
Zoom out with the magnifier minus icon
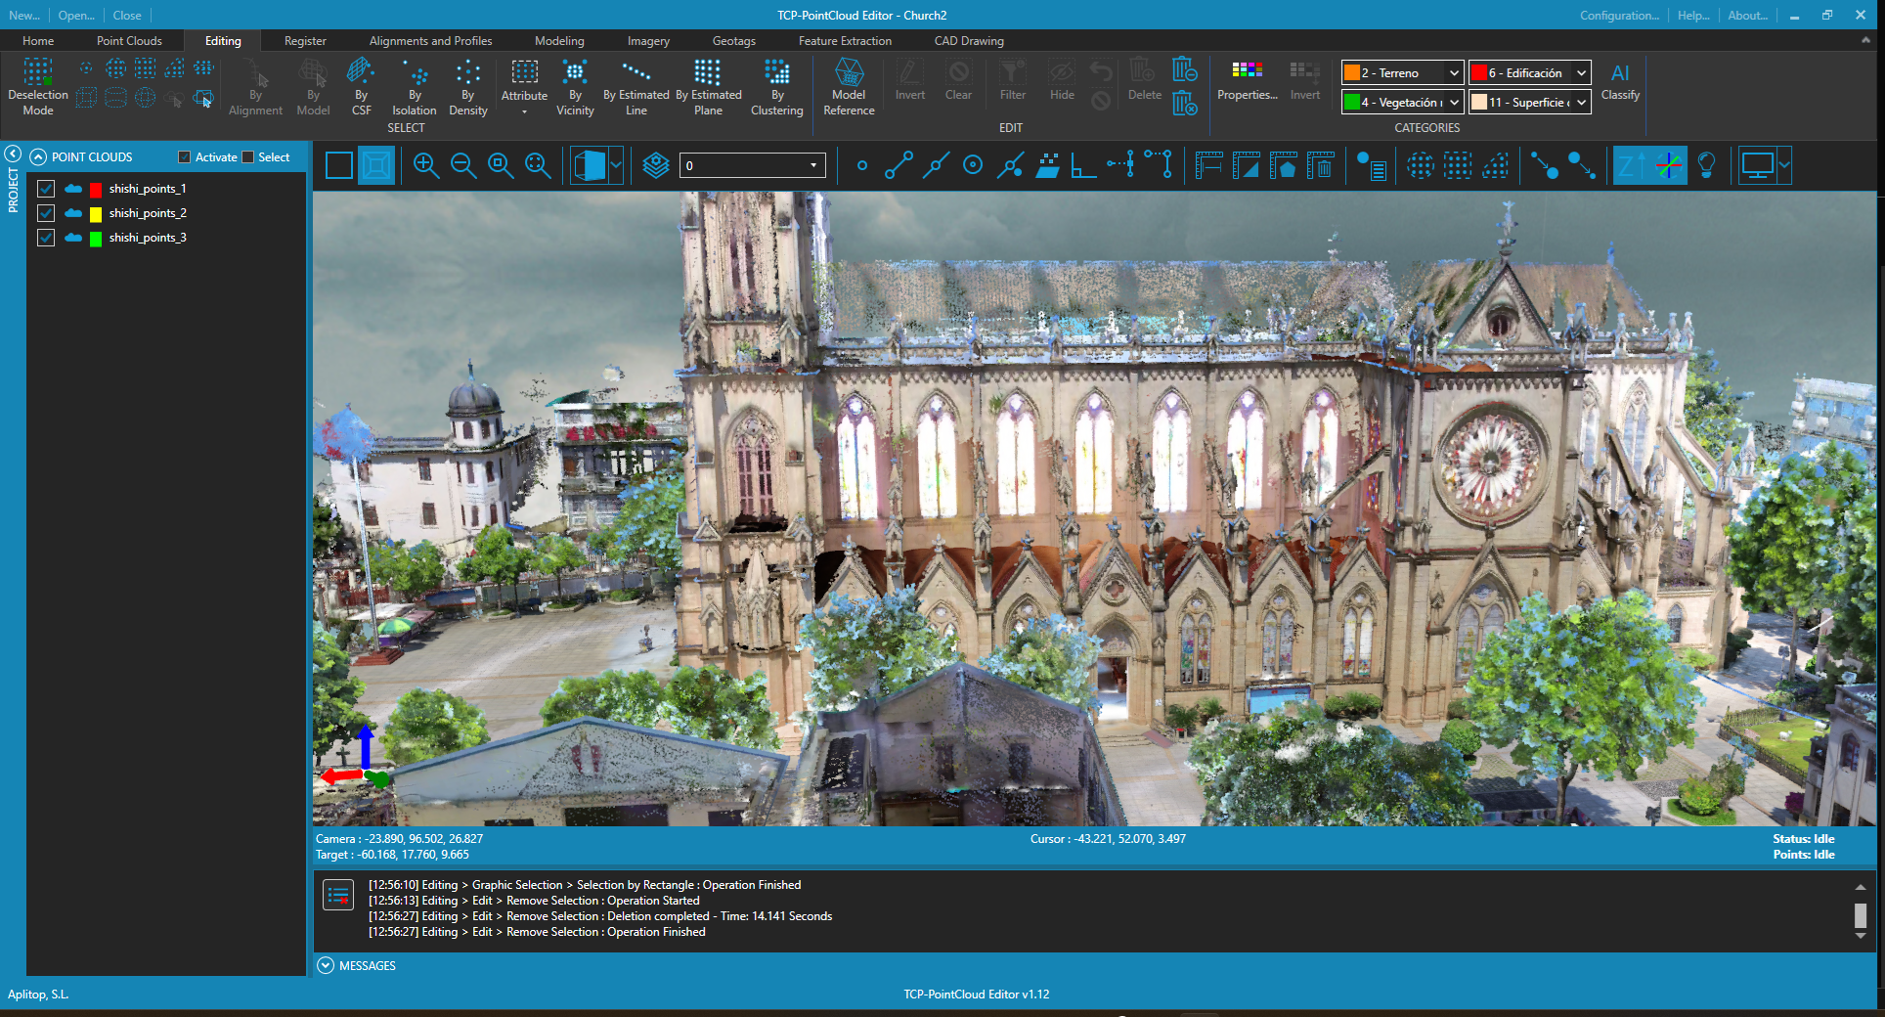pos(463,166)
